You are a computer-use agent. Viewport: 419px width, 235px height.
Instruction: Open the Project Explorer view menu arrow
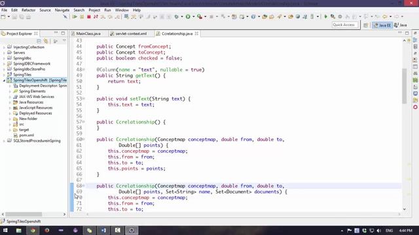(x=64, y=40)
